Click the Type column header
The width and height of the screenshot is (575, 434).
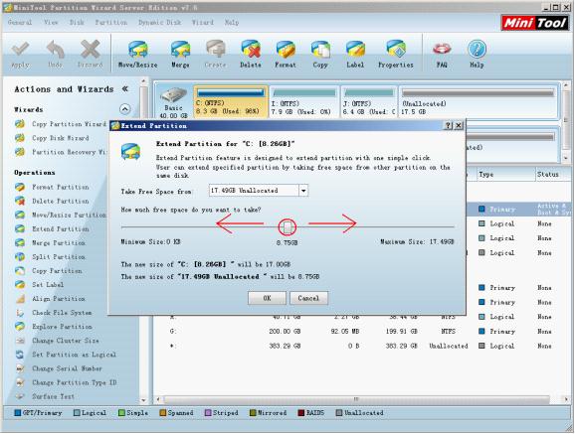505,175
